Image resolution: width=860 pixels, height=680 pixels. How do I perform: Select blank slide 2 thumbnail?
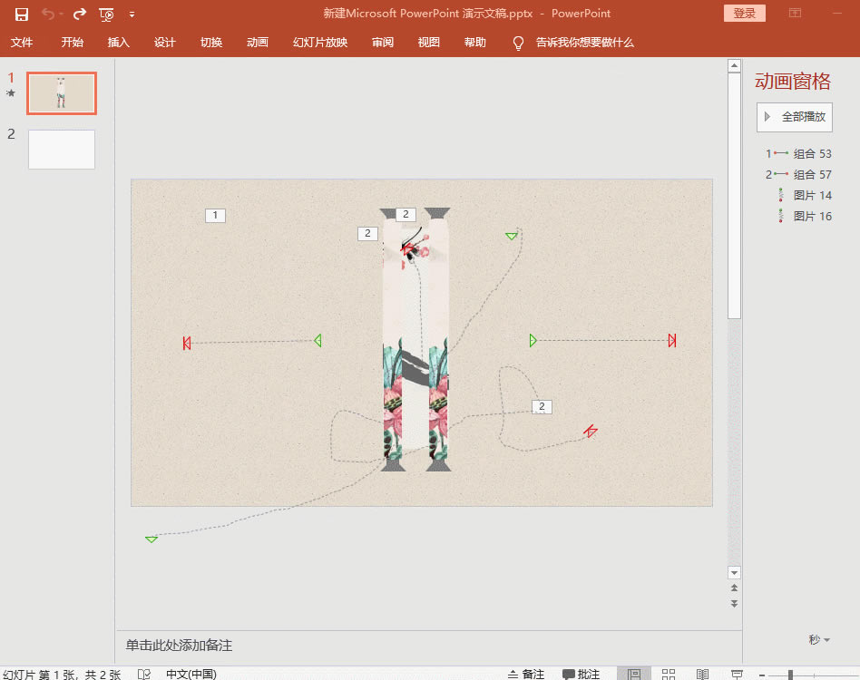[62, 149]
